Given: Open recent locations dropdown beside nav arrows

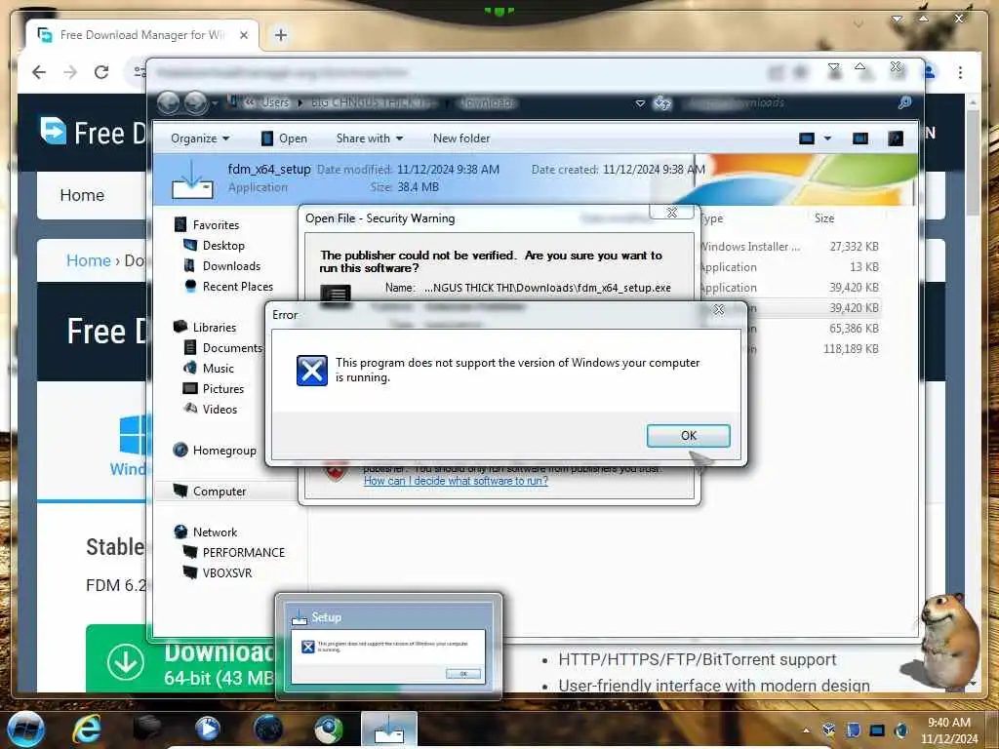Looking at the screenshot, I should tap(215, 102).
